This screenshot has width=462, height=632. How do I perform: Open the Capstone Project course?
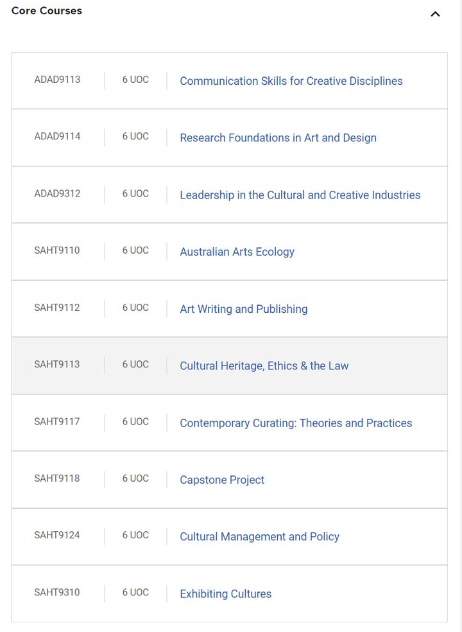222,480
